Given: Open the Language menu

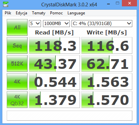Looking at the screenshot, I should coord(76,13).
